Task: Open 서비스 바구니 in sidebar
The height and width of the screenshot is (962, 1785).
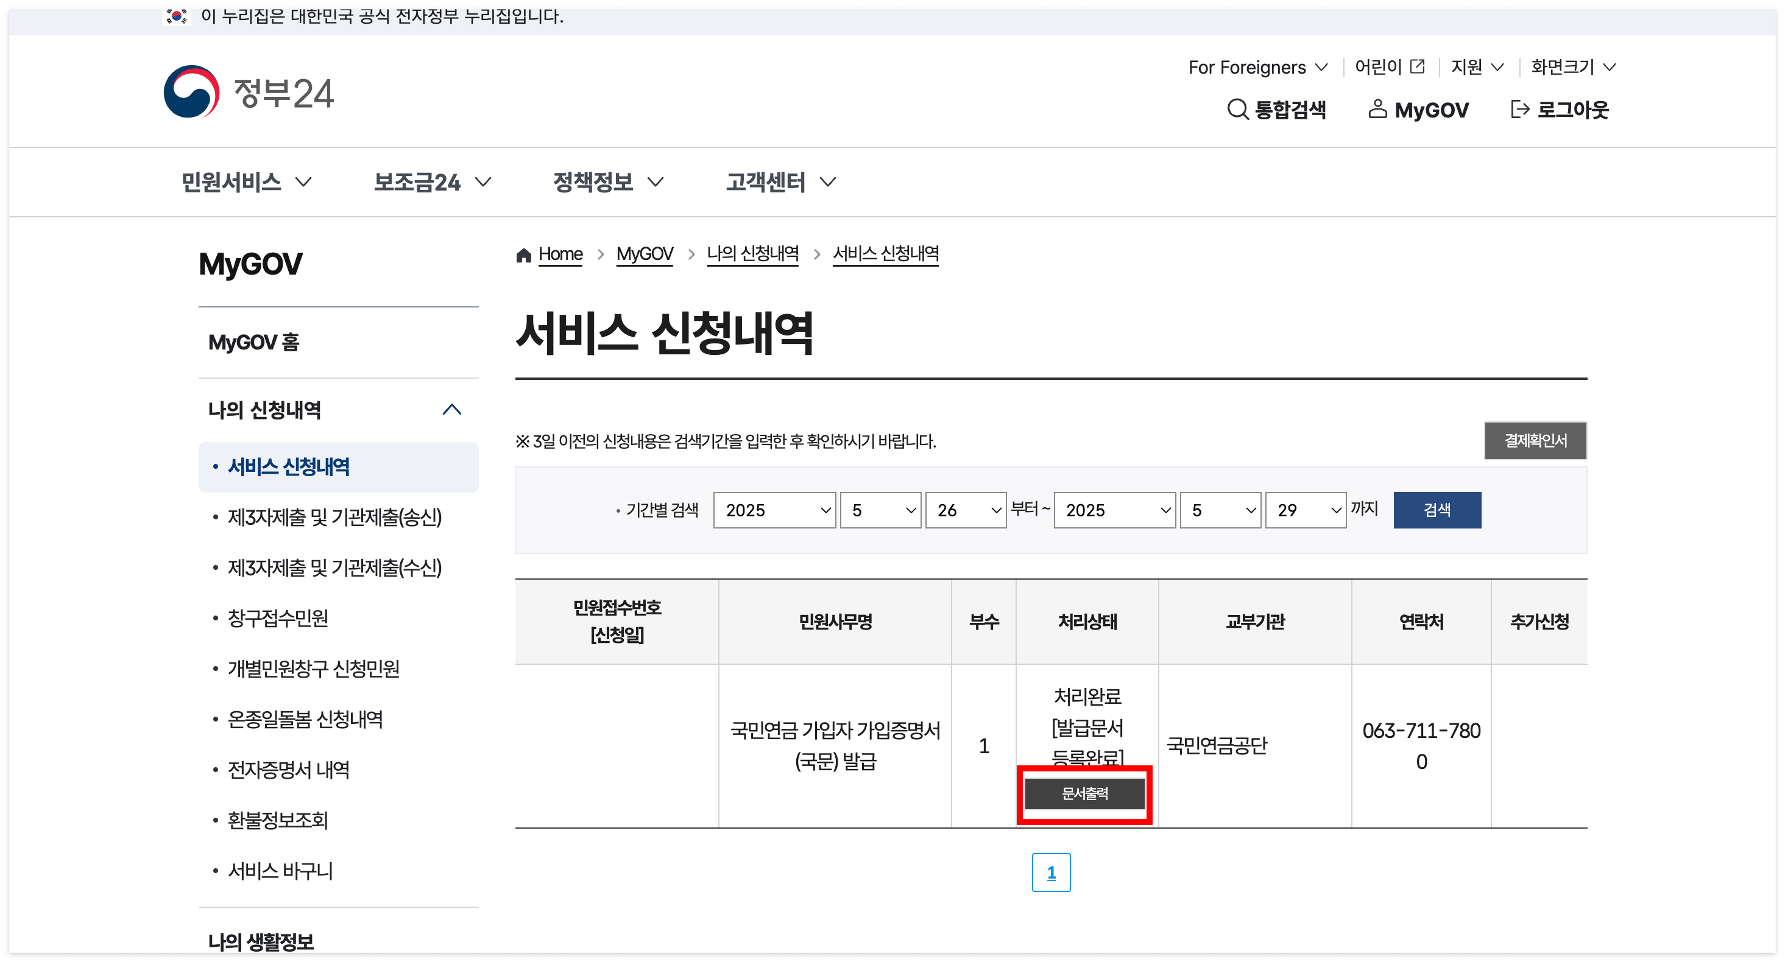Action: pyautogui.click(x=280, y=871)
